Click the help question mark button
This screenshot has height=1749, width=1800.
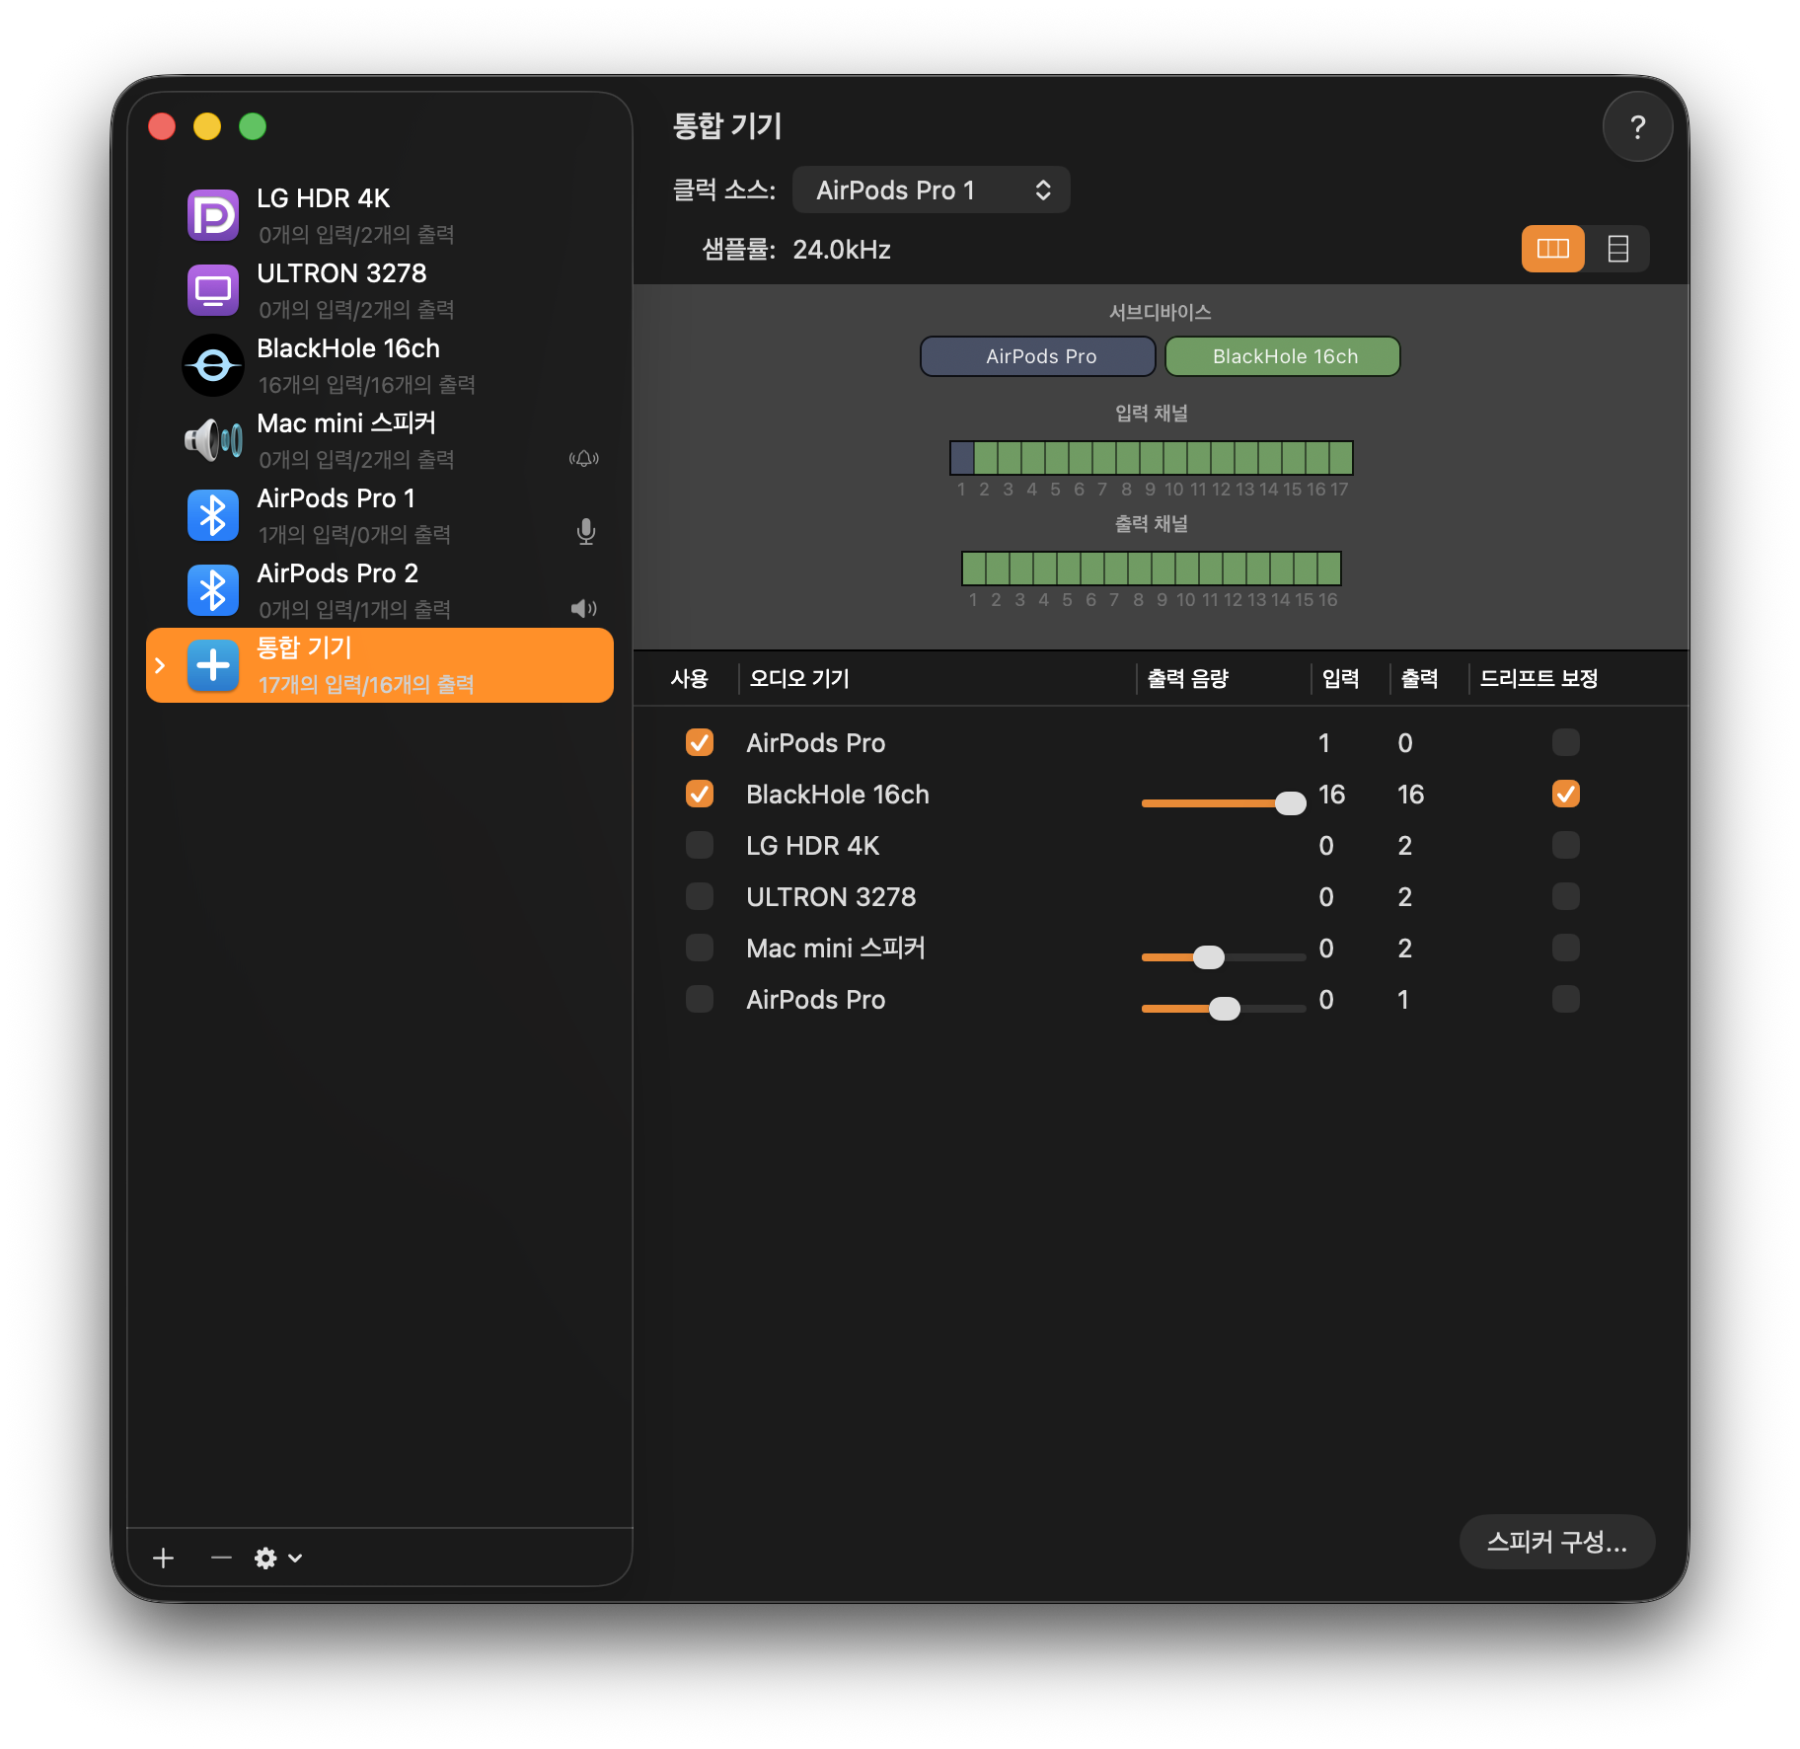click(x=1637, y=126)
